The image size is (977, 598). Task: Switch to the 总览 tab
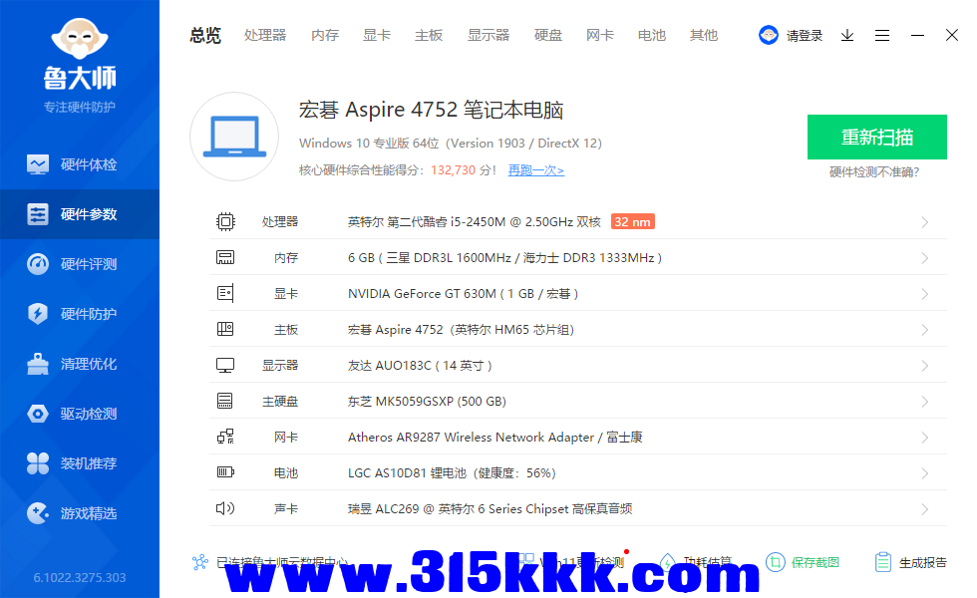tap(205, 36)
